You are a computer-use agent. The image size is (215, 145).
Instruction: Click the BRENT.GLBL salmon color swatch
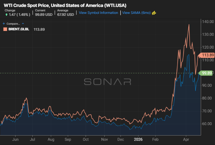(x=5, y=29)
